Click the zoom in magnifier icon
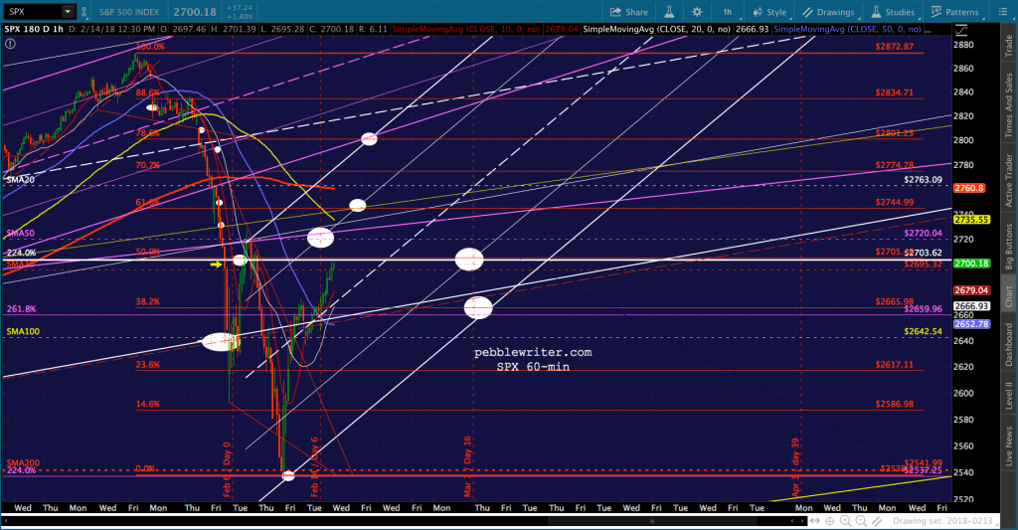 845,521
